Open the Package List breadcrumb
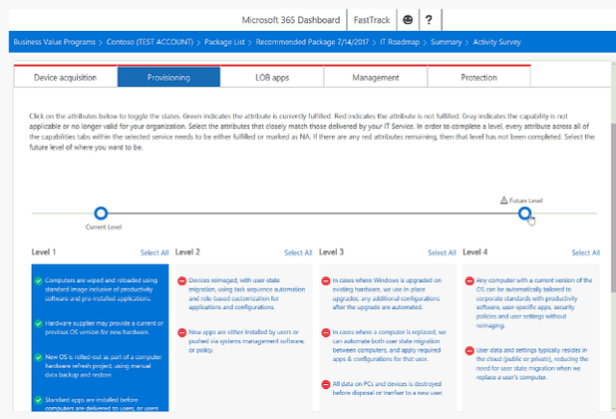616x419 pixels. (224, 42)
